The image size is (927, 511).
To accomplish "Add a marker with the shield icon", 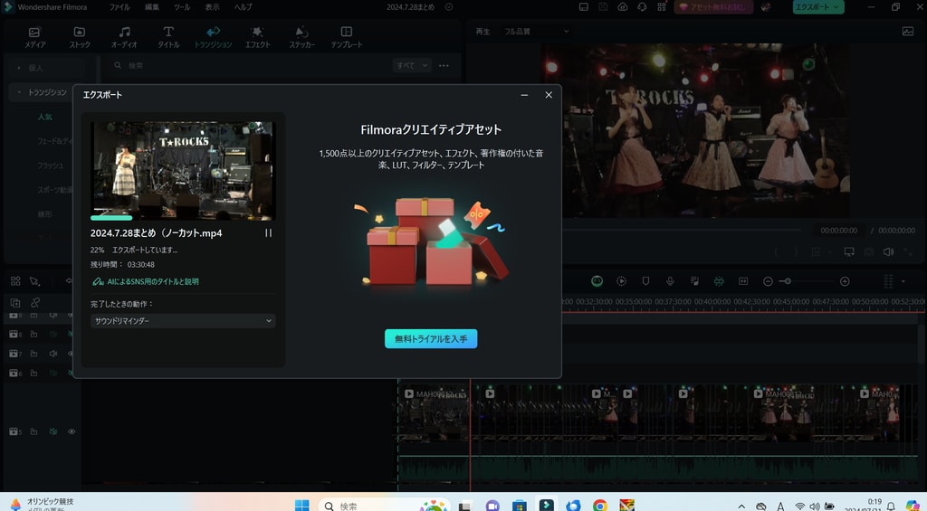I will pos(645,281).
